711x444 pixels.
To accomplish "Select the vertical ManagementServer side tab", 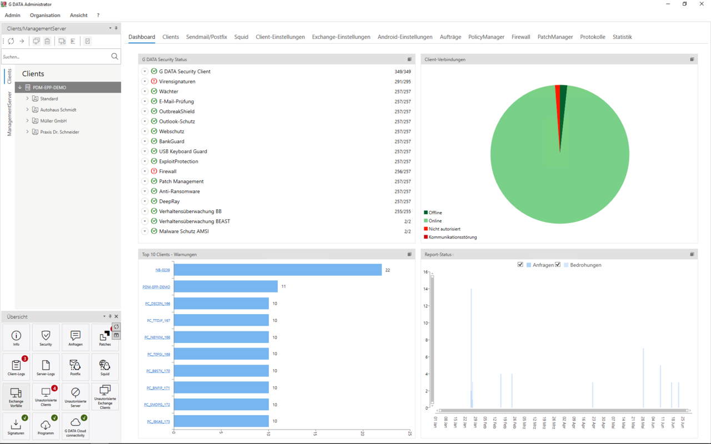I will coord(9,114).
